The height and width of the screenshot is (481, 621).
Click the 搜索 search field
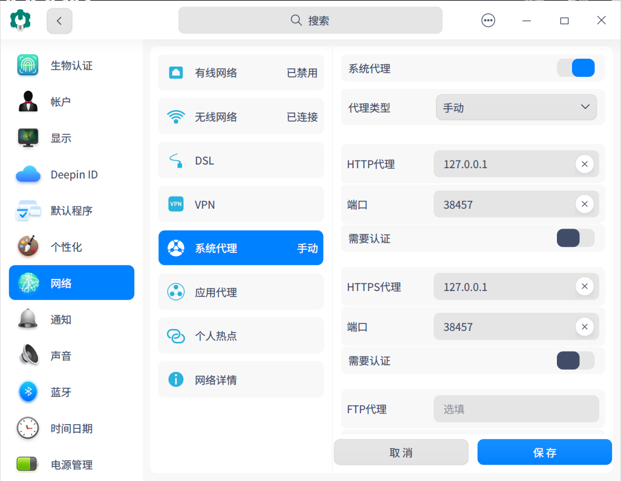(x=310, y=20)
